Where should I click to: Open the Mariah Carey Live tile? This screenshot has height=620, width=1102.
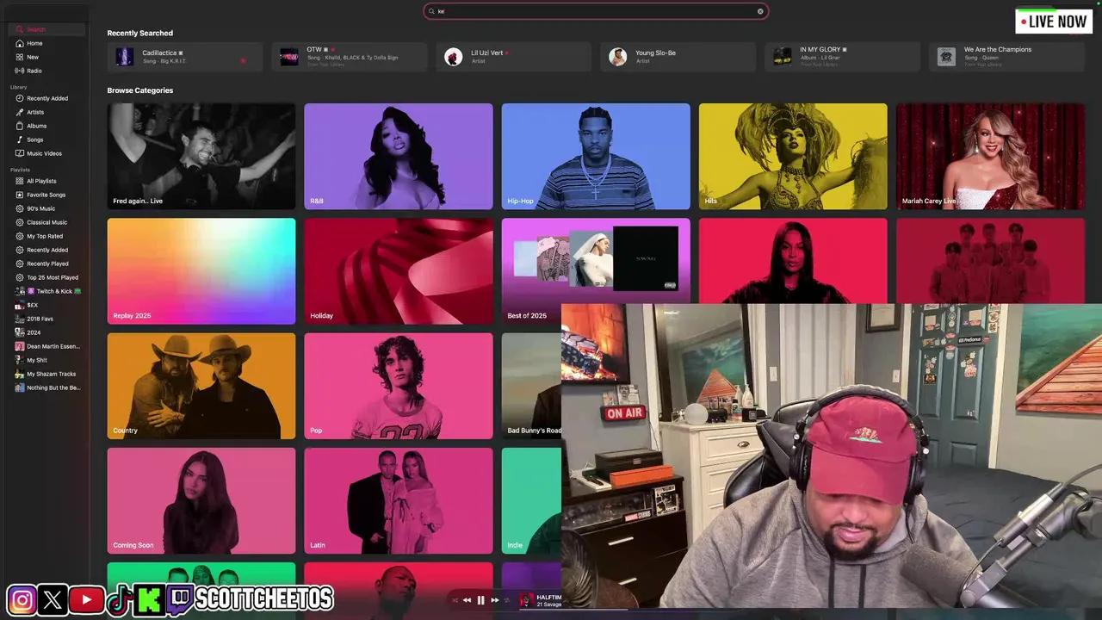tap(990, 157)
